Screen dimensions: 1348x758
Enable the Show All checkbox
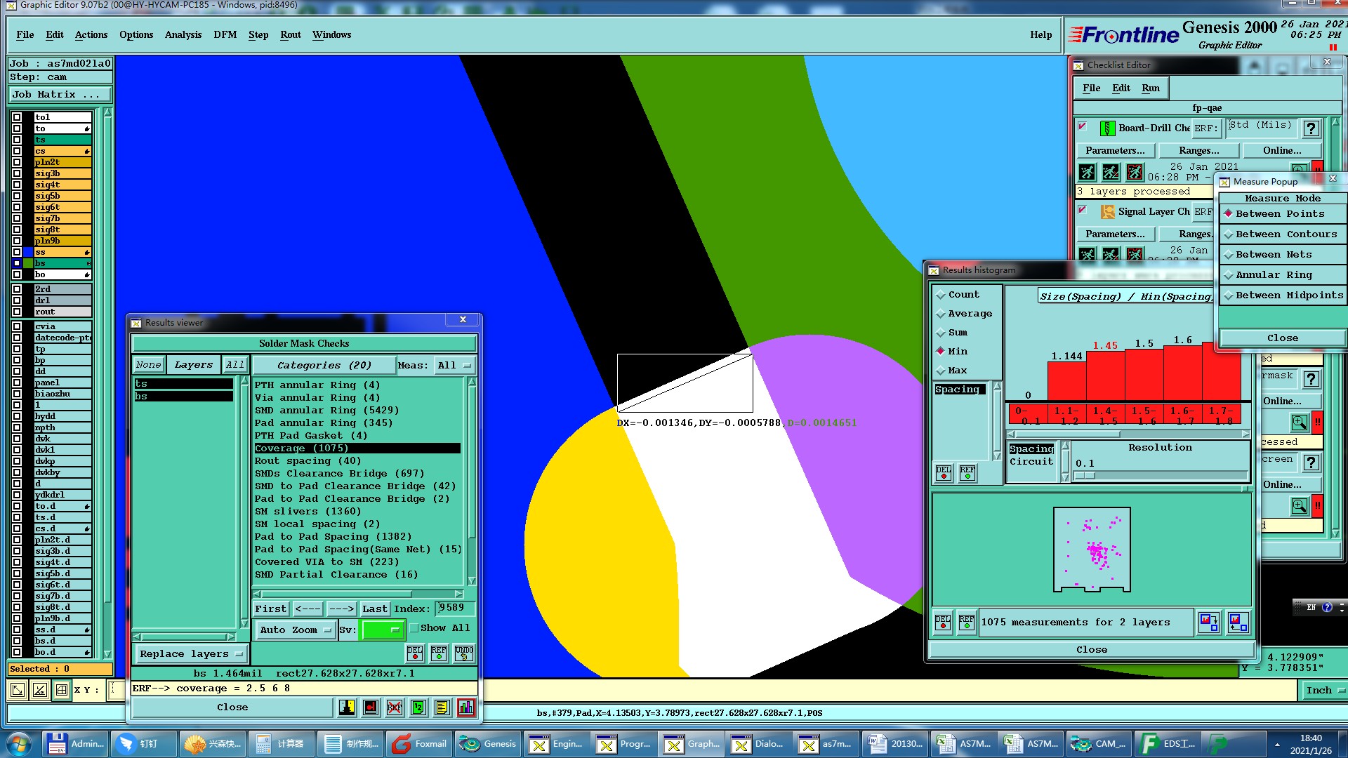(x=414, y=628)
